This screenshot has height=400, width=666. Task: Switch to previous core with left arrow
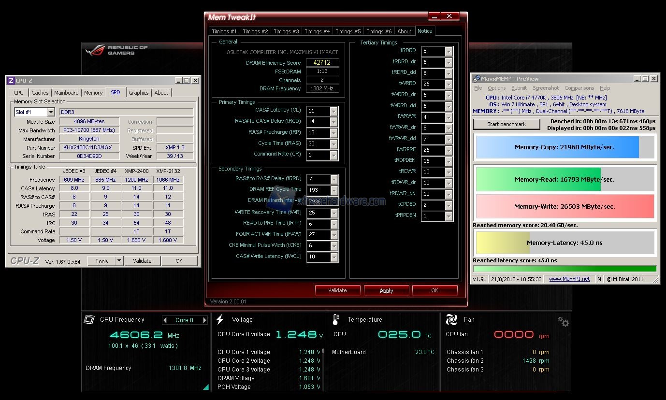165,320
